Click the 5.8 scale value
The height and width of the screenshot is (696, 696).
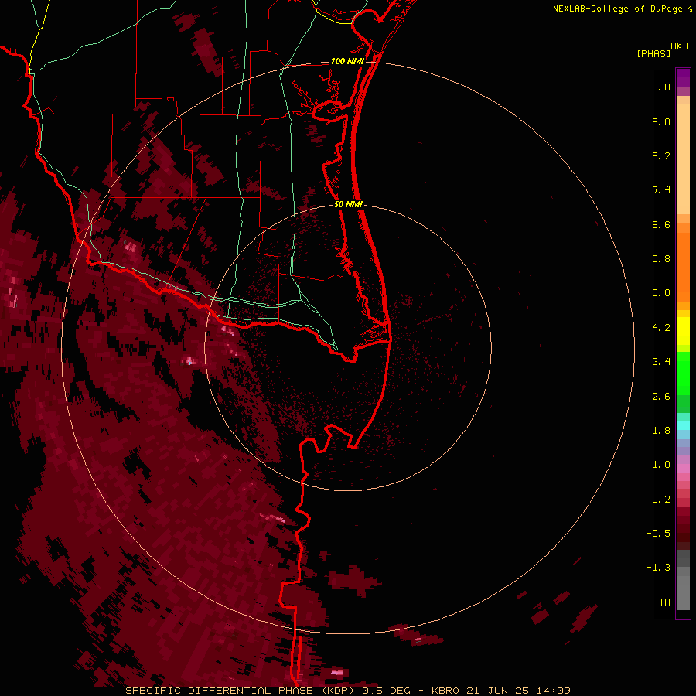(x=661, y=259)
